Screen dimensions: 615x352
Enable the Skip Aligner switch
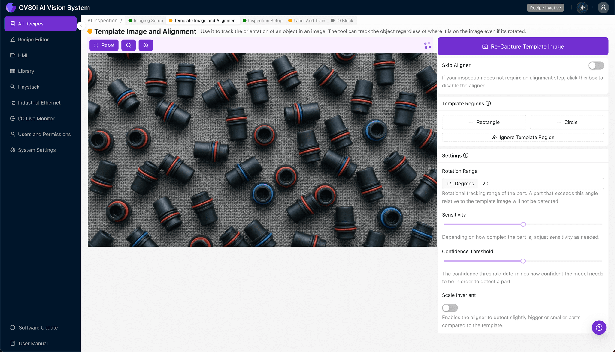596,65
